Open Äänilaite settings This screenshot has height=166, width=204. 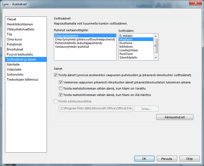point(26,64)
